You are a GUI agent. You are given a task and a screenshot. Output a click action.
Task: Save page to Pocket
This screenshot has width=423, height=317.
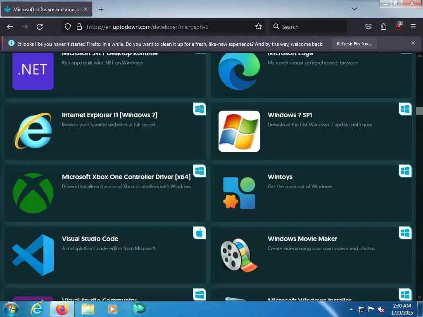[x=368, y=26]
